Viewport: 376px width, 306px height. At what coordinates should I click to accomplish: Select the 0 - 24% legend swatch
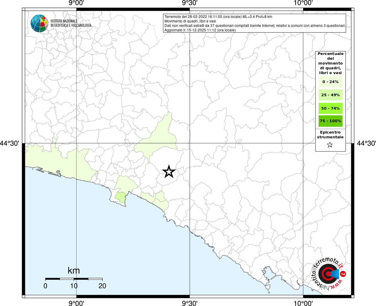pos(331,82)
